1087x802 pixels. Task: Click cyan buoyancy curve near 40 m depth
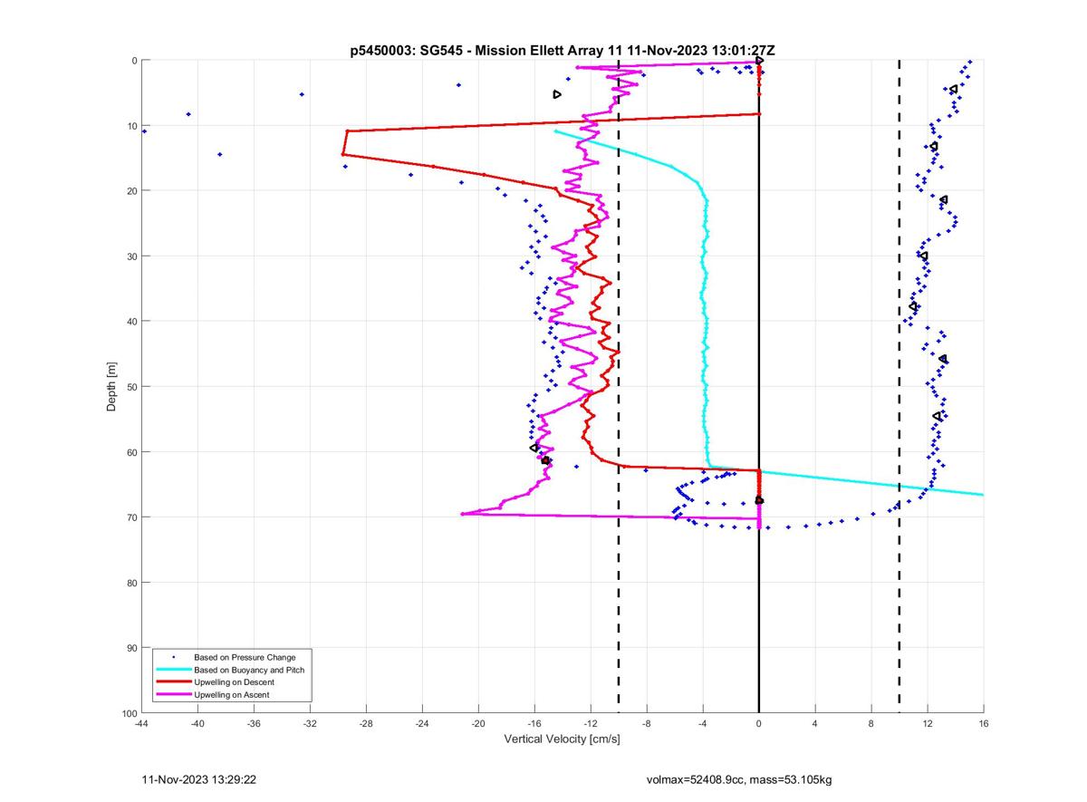point(705,322)
